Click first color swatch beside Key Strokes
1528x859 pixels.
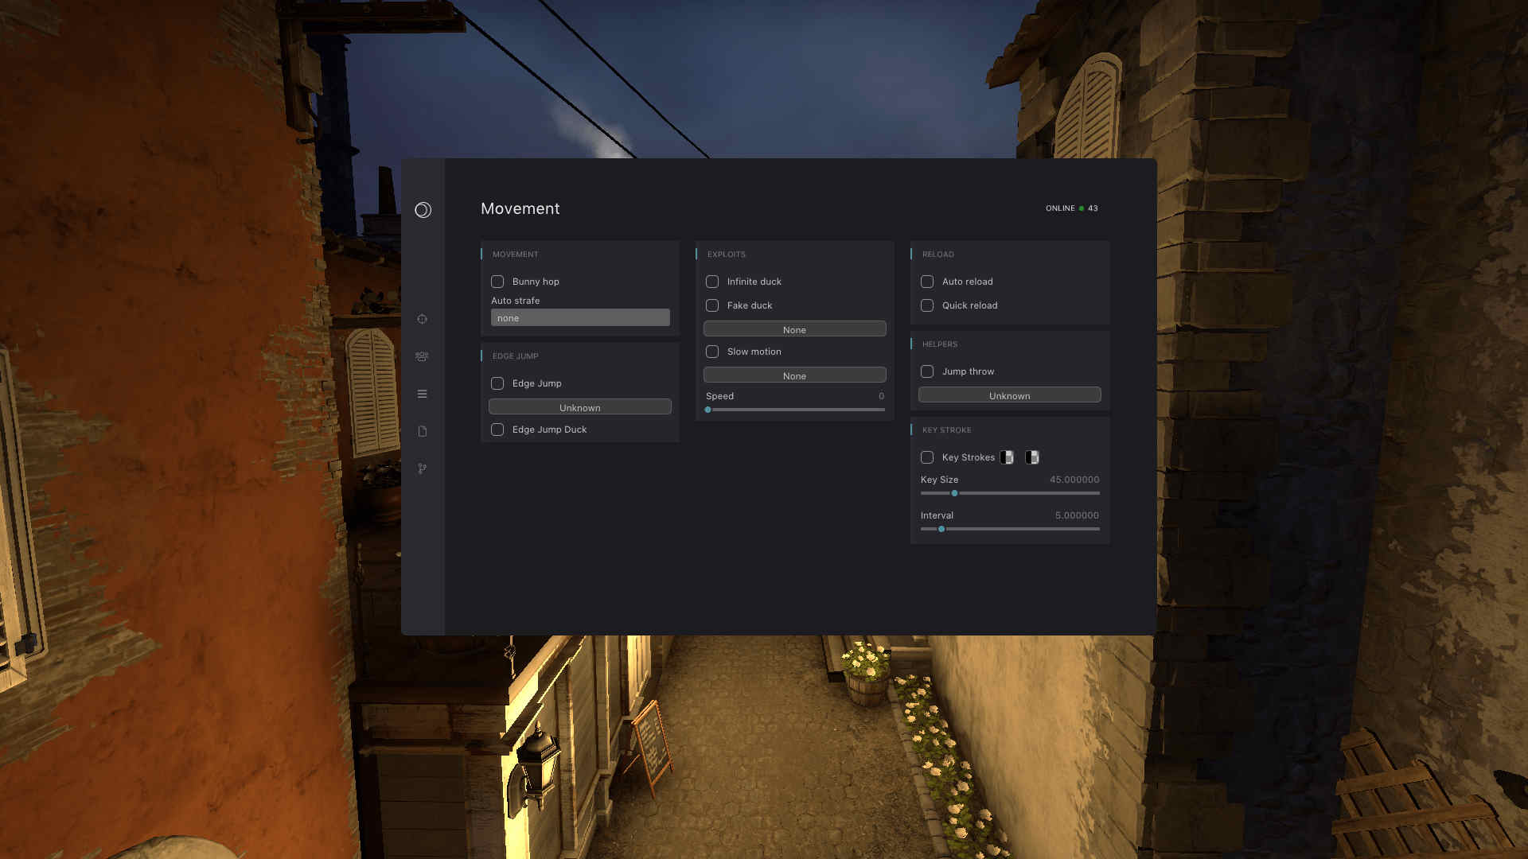click(1007, 457)
